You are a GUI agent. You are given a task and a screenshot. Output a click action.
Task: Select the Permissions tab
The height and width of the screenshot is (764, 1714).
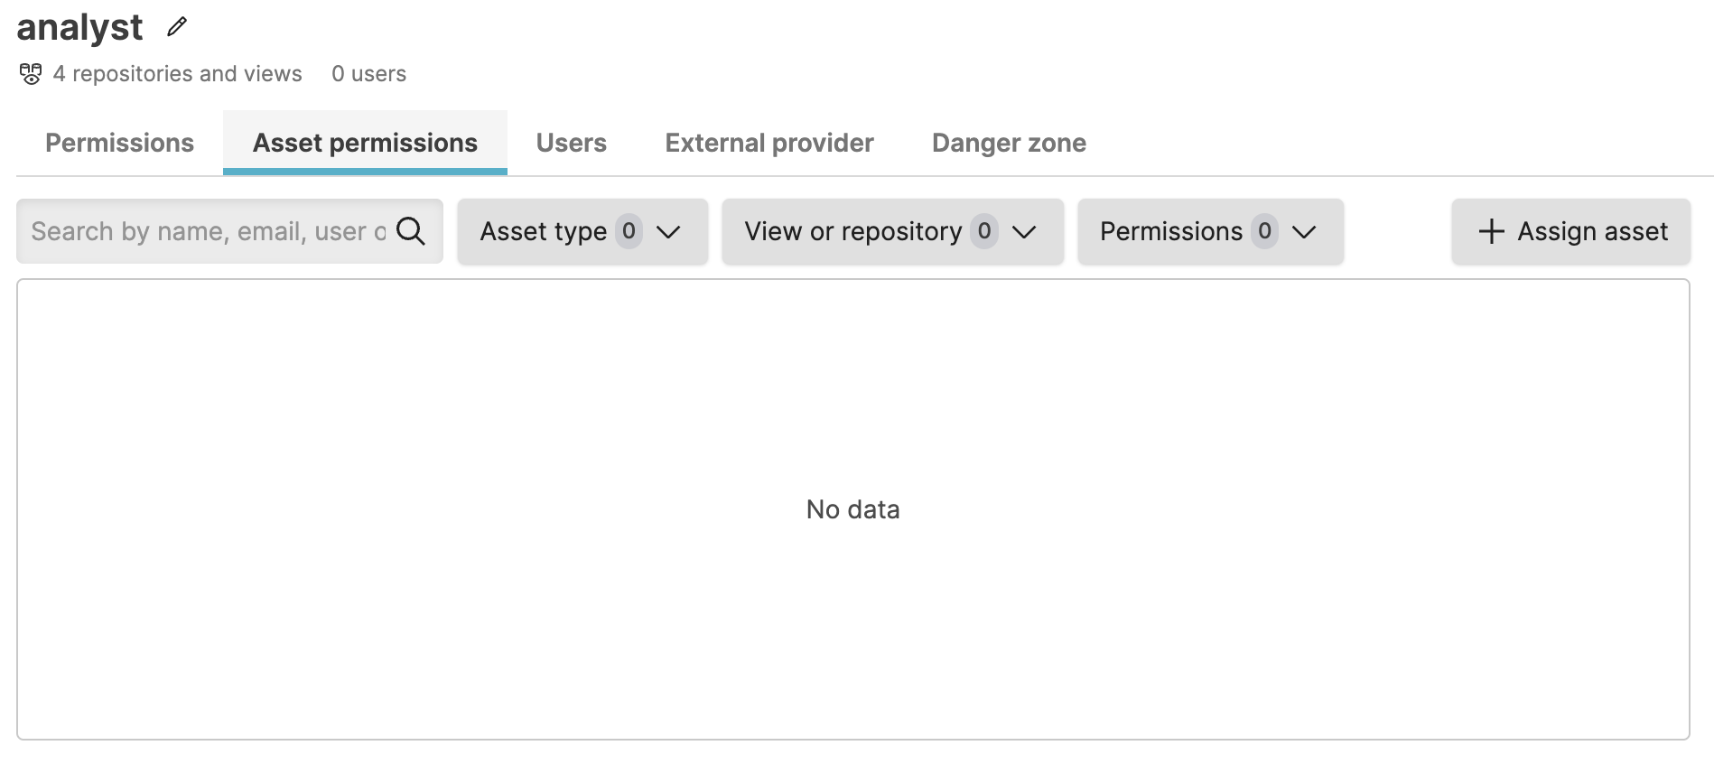click(119, 143)
